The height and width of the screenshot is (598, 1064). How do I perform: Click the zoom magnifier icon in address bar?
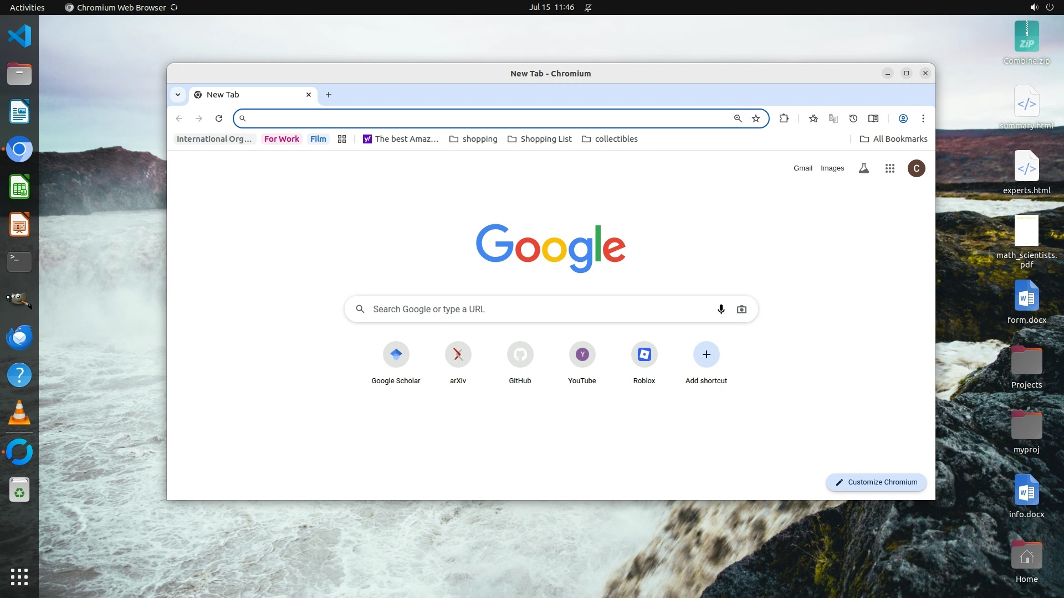pos(738,118)
